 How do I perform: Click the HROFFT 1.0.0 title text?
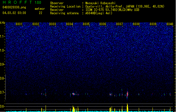tap(22, 2)
